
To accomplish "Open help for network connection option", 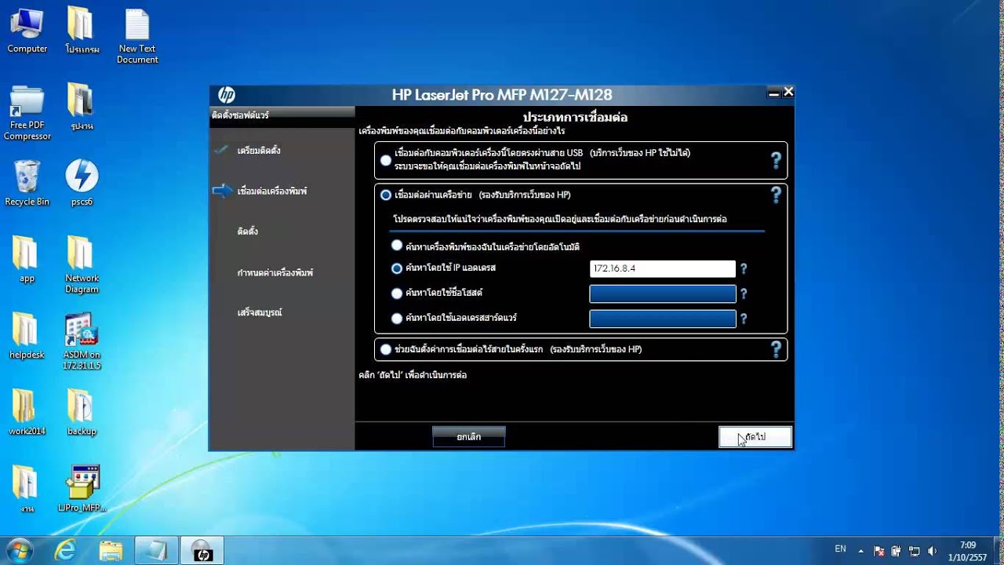I will point(776,195).
